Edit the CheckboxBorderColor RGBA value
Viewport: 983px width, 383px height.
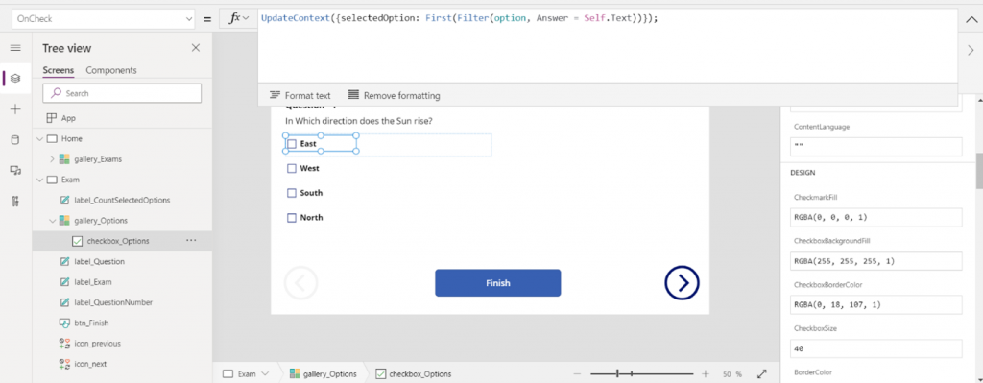click(x=875, y=304)
